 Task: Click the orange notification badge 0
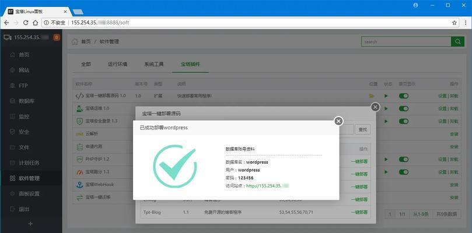pos(57,38)
